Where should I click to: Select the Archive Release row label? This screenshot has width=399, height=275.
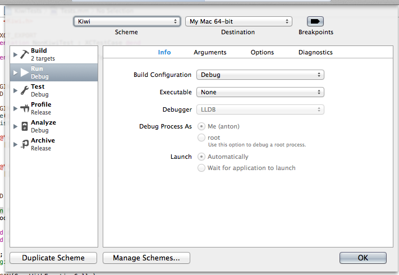point(43,144)
